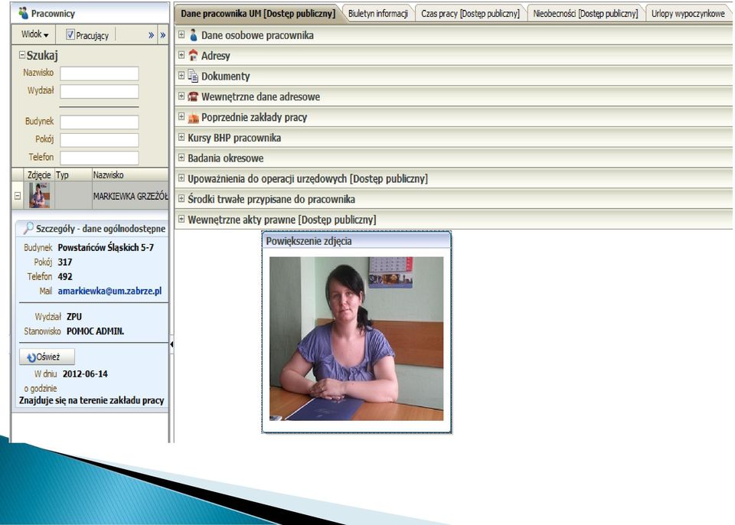Open amarkiewka@um.zabrze.pl mail link
This screenshot has height=525, width=735.
109,291
